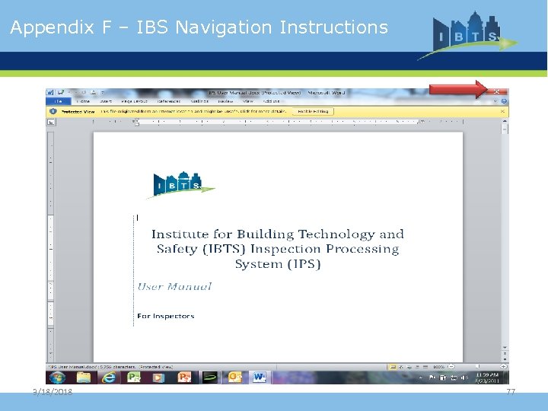Click the IBTS logo in the document
Image resolution: width=548 pixels, height=411 pixels.
(180, 185)
